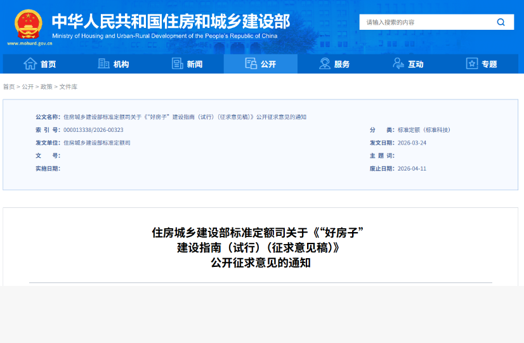Open the 机构 navigation menu label
Screen dimensions: 524x343
(x=121, y=64)
